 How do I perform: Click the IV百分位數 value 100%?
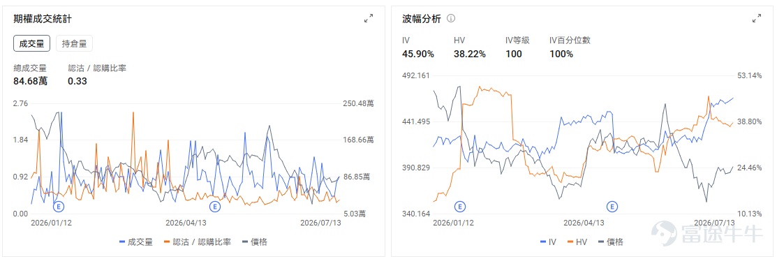pos(561,54)
